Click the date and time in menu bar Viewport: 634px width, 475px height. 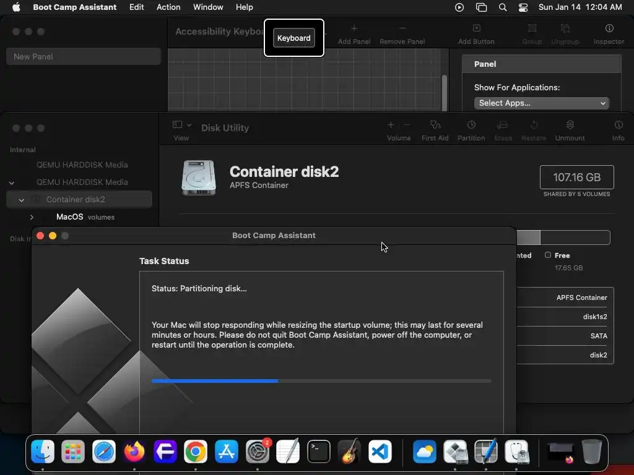pos(580,7)
